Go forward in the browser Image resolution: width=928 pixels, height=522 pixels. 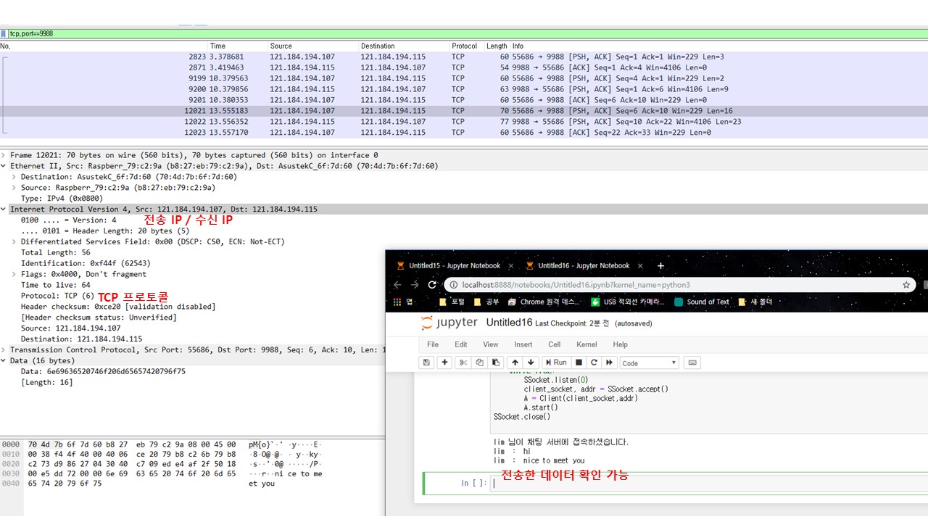pyautogui.click(x=415, y=285)
